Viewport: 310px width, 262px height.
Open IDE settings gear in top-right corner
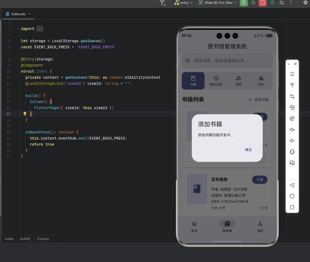tap(305, 2)
